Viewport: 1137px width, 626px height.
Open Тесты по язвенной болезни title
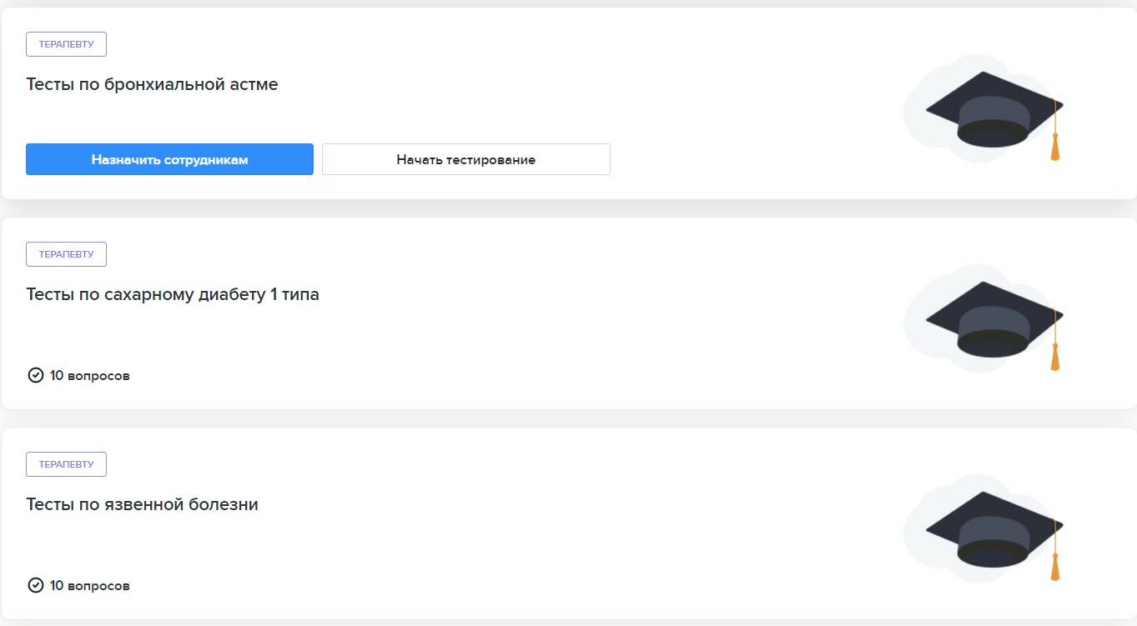pyautogui.click(x=142, y=504)
